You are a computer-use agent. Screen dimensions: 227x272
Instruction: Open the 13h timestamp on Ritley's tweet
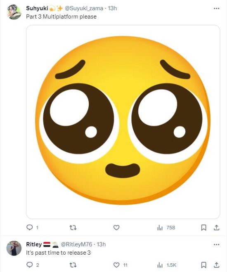tap(101, 244)
